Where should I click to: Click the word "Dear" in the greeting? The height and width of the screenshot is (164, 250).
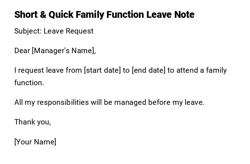click(22, 51)
